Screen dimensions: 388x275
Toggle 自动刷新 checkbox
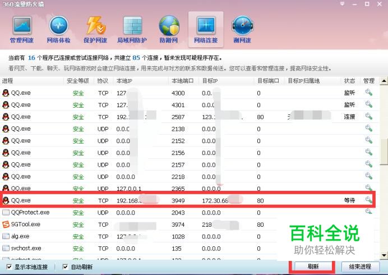66,267
